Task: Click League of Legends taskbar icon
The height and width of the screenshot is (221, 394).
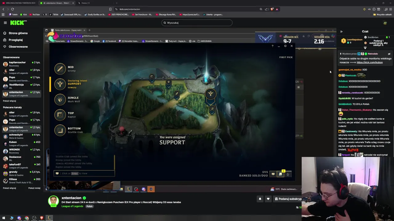Action: click(x=49, y=218)
